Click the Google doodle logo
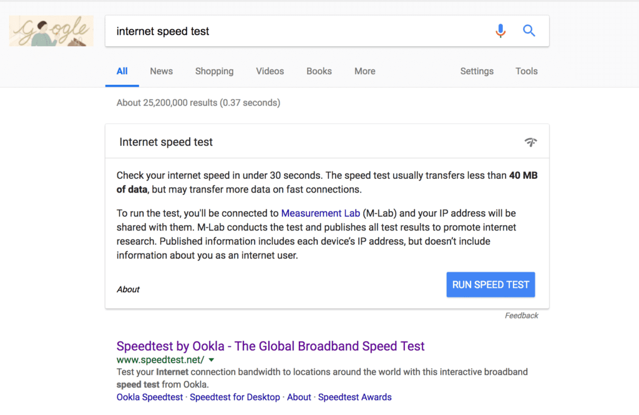This screenshot has width=639, height=415. tap(51, 31)
